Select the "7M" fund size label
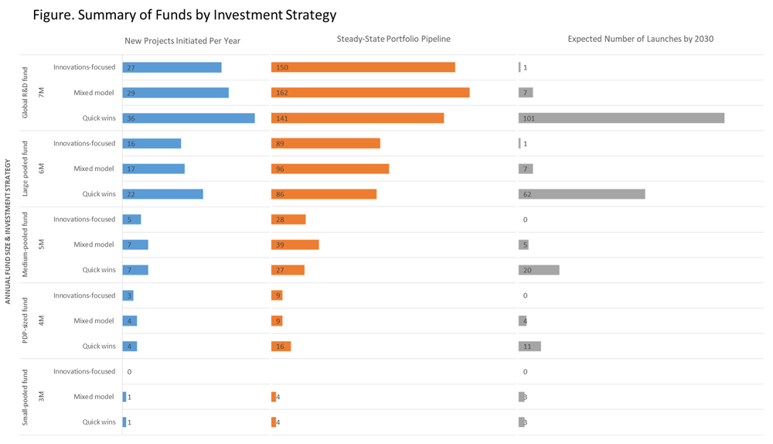This screenshot has height=444, width=773. point(42,93)
